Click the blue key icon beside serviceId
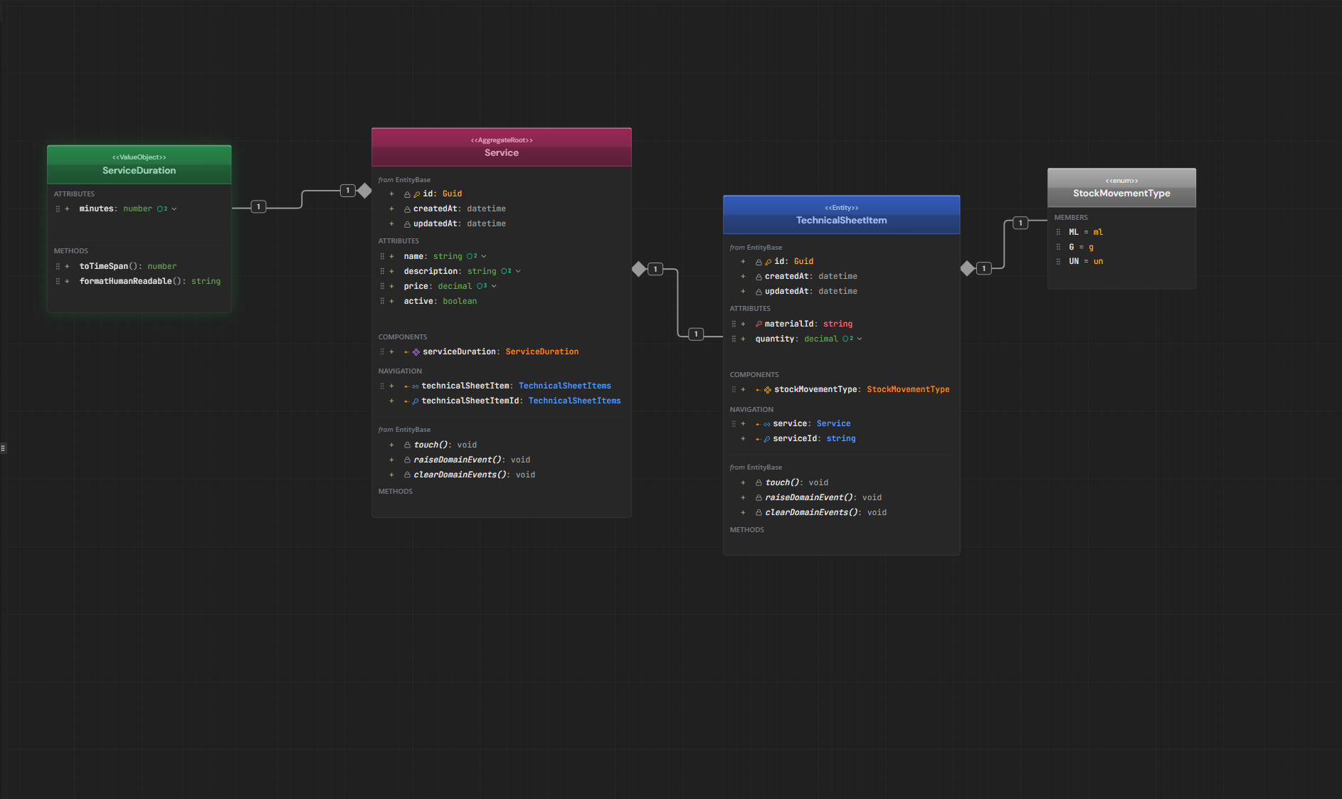This screenshot has height=799, width=1342. 767,439
